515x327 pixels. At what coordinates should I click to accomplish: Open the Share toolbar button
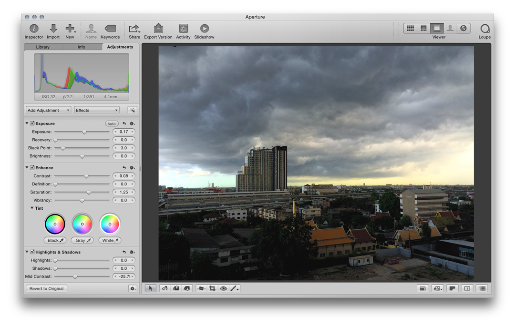[134, 31]
